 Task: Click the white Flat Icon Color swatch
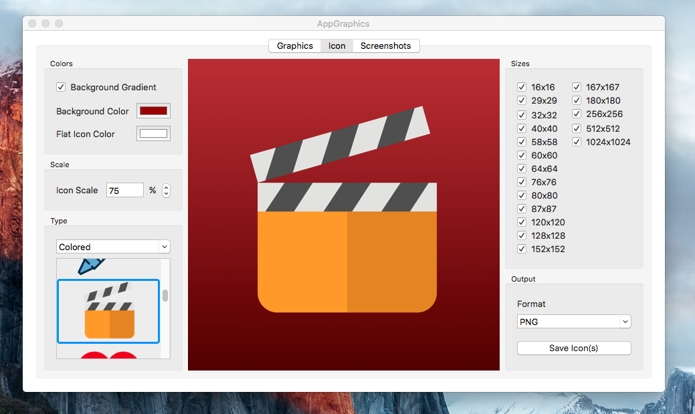click(153, 134)
